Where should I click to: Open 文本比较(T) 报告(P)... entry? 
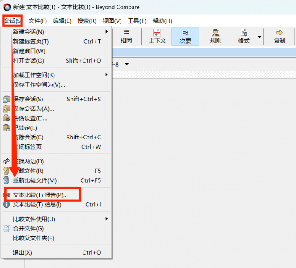[57, 195]
